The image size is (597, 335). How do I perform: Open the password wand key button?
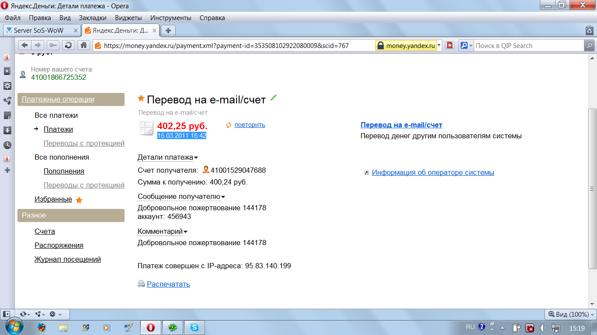coord(53,45)
